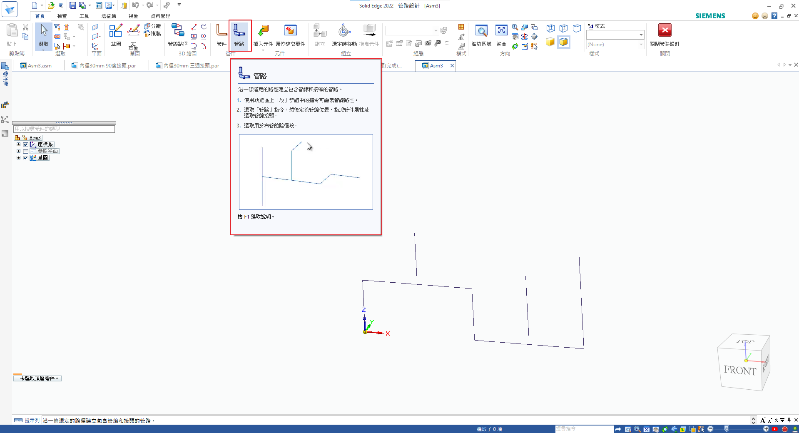The height and width of the screenshot is (433, 799).
Task: Click the Copy icon below the scissors
Action: 25,36
